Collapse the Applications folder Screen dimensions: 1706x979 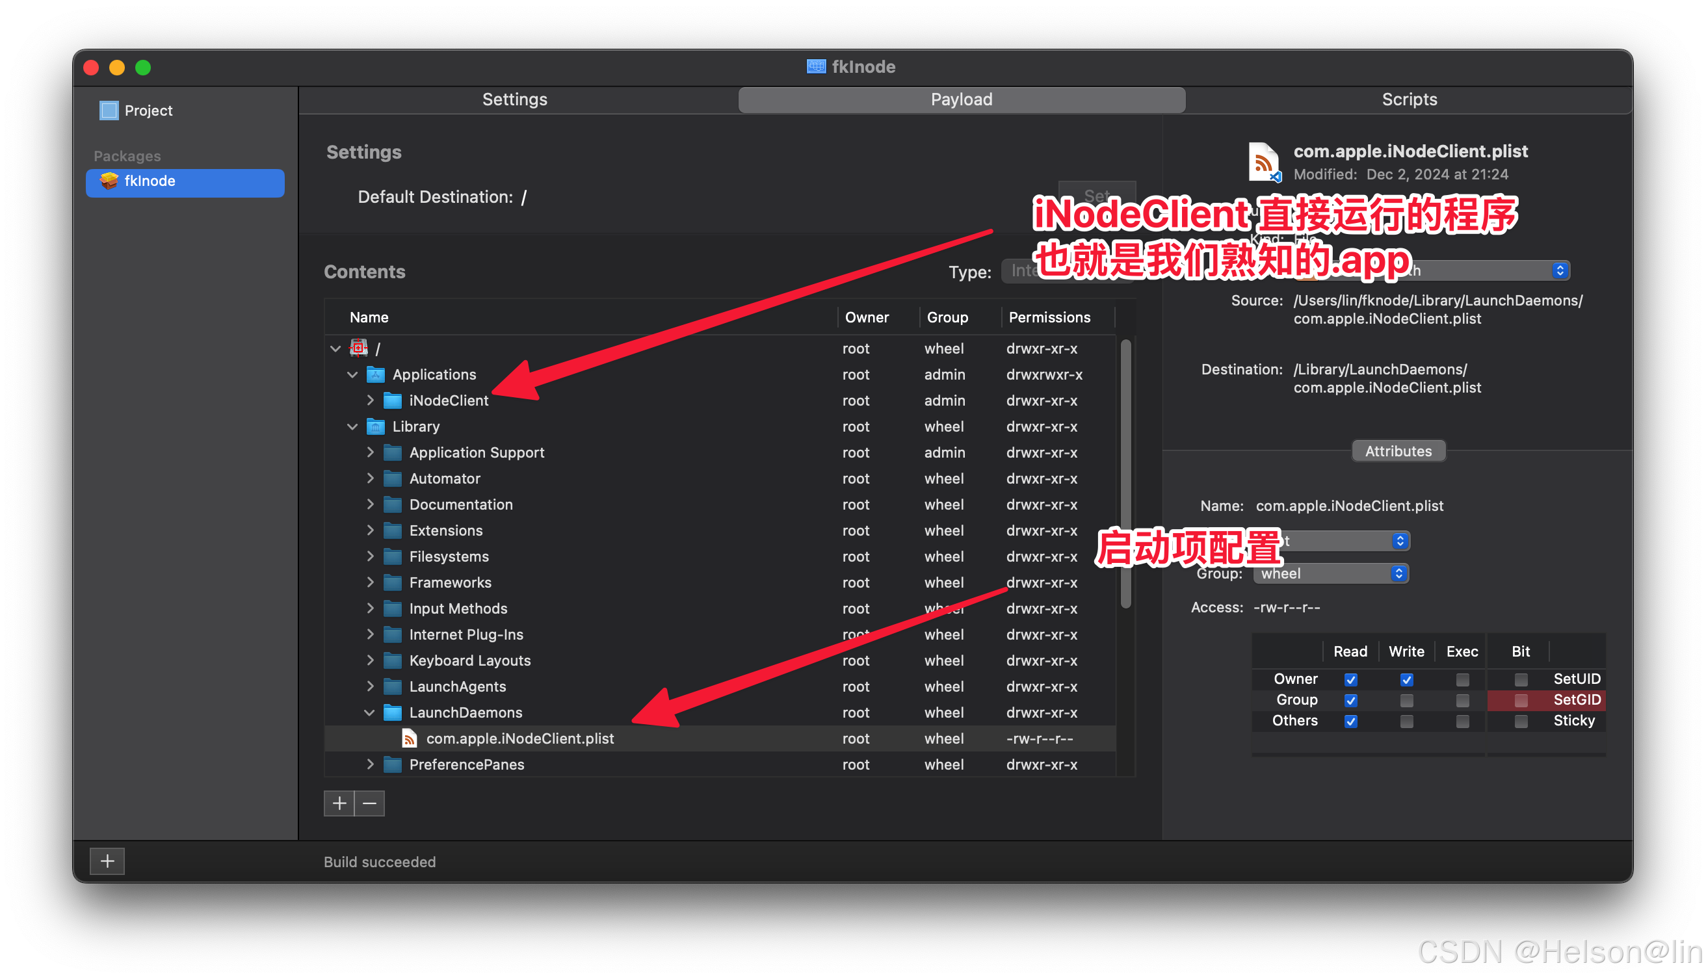pyautogui.click(x=352, y=374)
